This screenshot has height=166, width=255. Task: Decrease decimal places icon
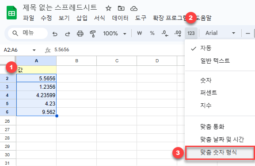pyautogui.click(x=165, y=34)
